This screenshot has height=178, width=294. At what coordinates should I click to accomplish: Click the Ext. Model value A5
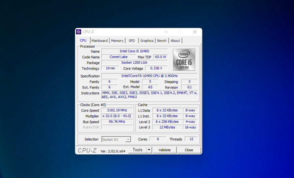click(150, 87)
